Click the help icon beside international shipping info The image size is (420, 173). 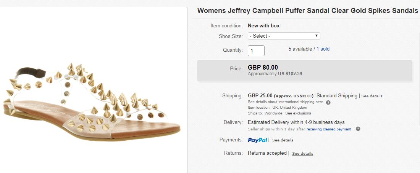(328, 102)
